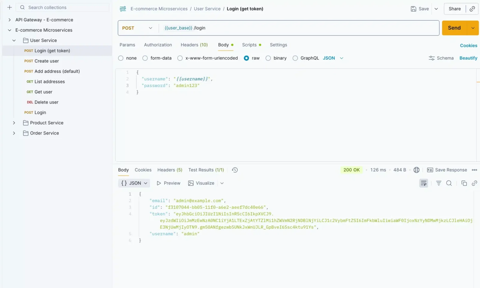The height and width of the screenshot is (288, 480).
Task: Switch to the Authorization tab
Action: (x=158, y=45)
